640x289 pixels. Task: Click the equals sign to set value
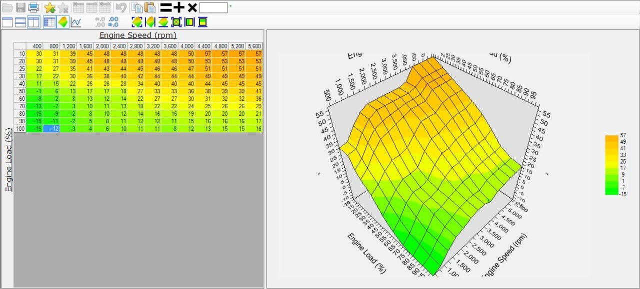pos(165,7)
